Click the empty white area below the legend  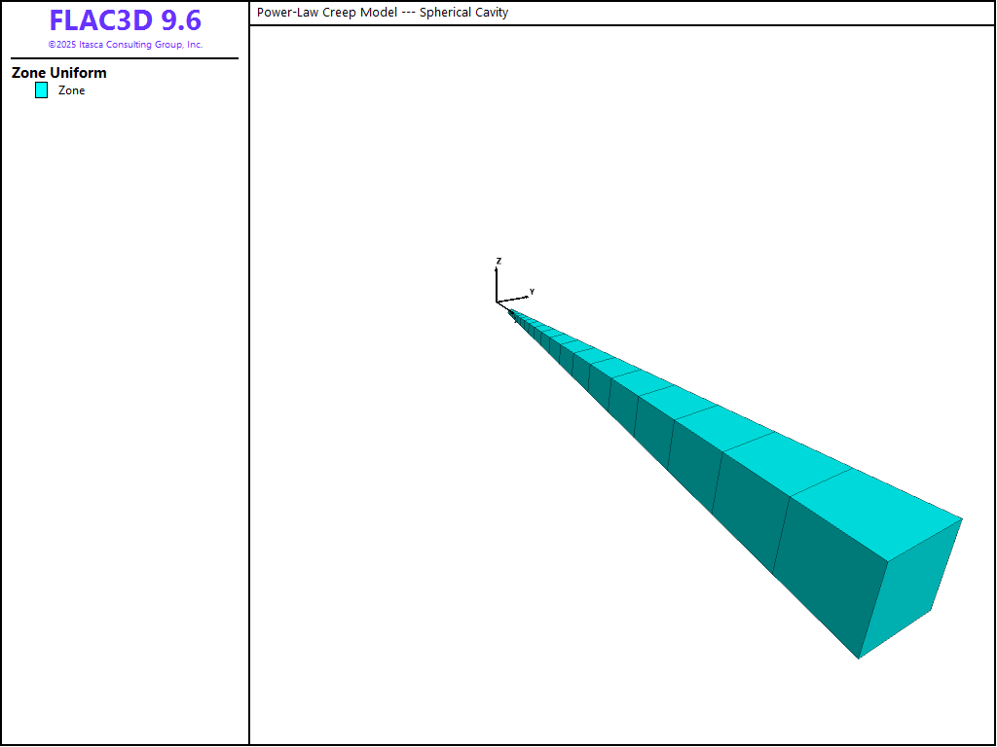pyautogui.click(x=125, y=389)
